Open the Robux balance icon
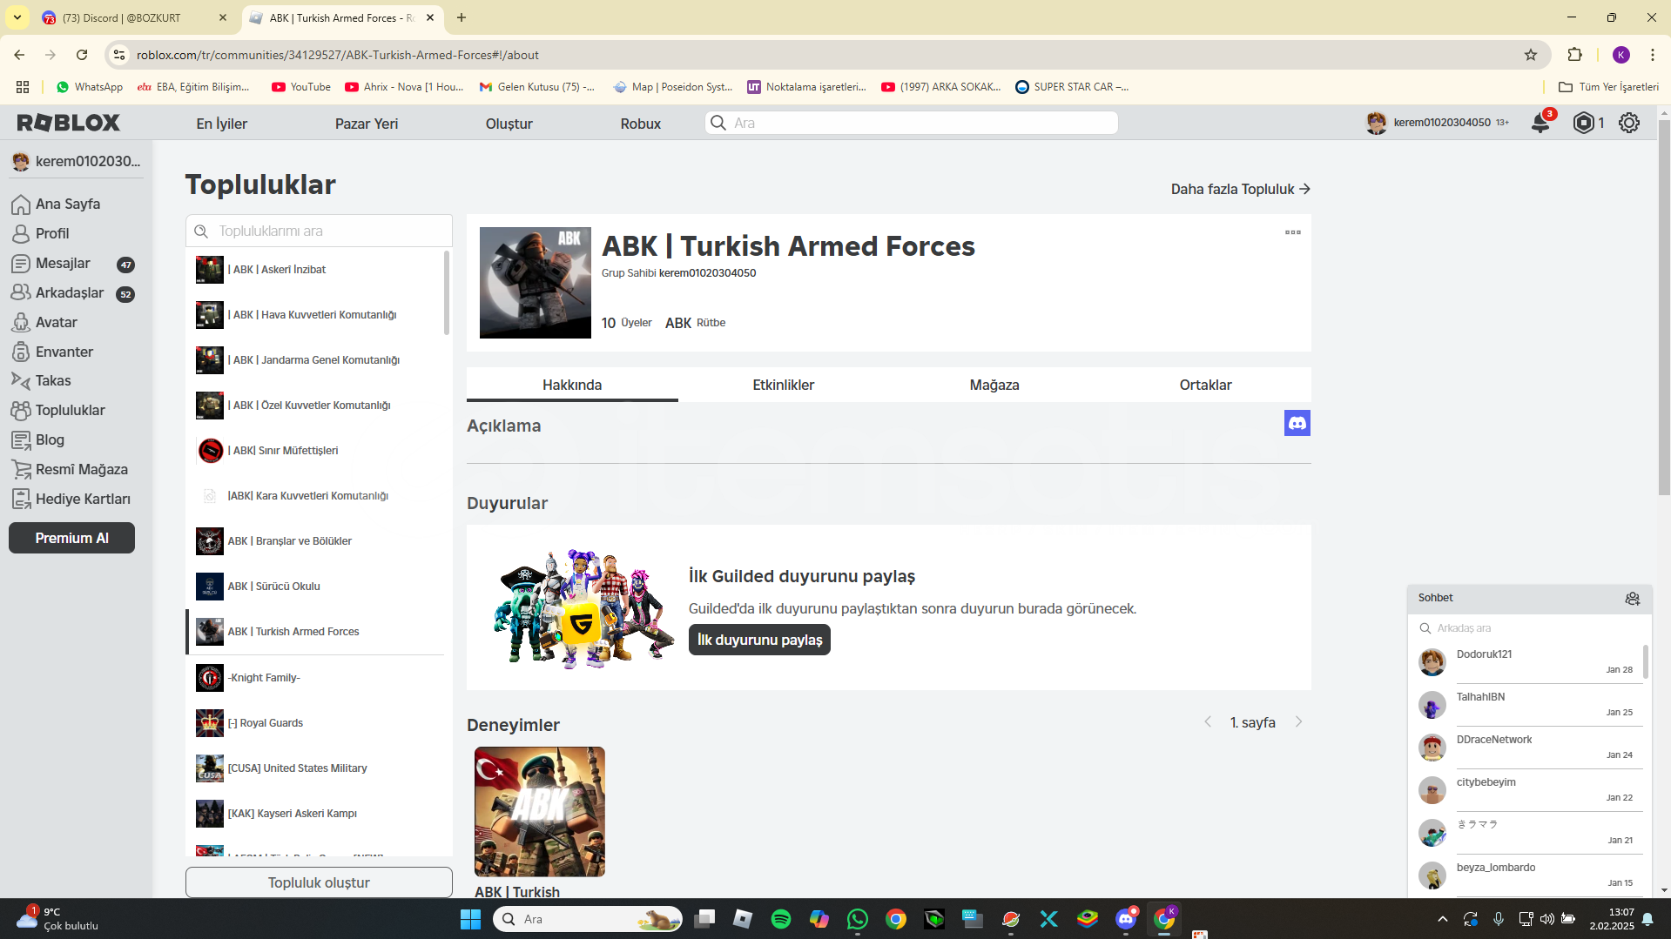This screenshot has width=1671, height=939. coord(1584,123)
